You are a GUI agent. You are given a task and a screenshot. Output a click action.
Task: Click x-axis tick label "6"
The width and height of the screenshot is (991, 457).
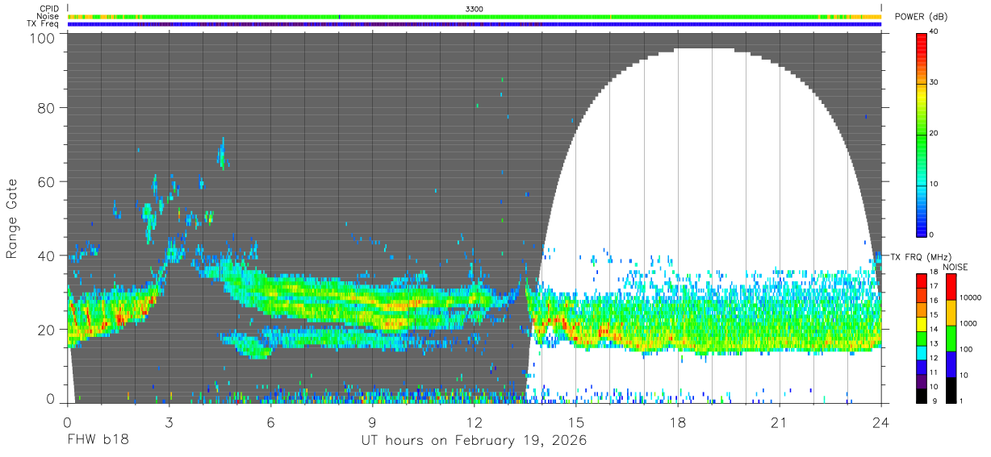click(270, 422)
